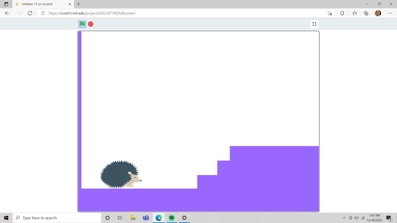The height and width of the screenshot is (223, 397).
Task: Click the taskbar search box
Action: 57,218
